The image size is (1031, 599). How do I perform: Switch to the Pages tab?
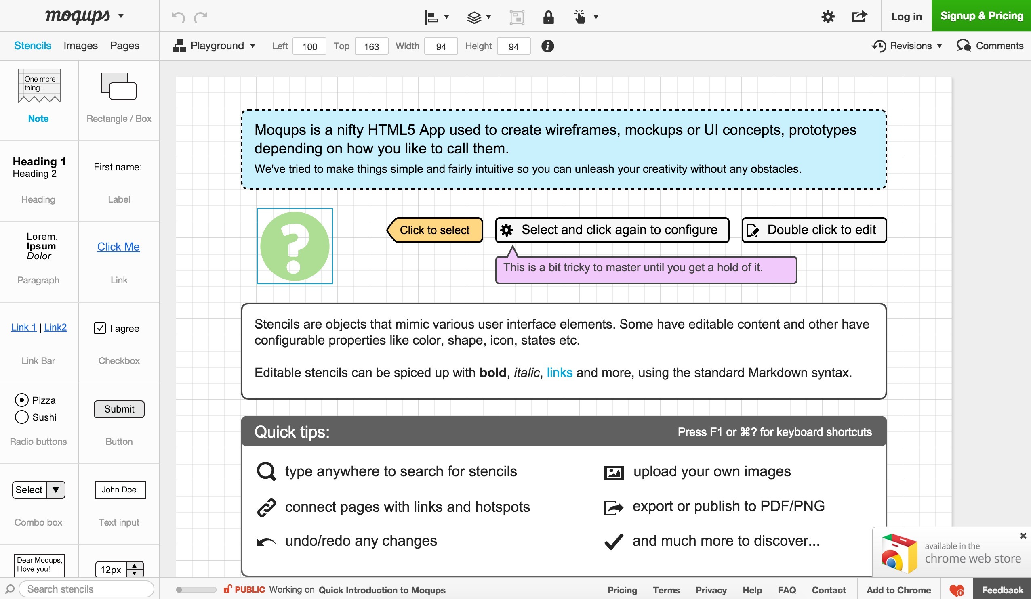pyautogui.click(x=124, y=46)
